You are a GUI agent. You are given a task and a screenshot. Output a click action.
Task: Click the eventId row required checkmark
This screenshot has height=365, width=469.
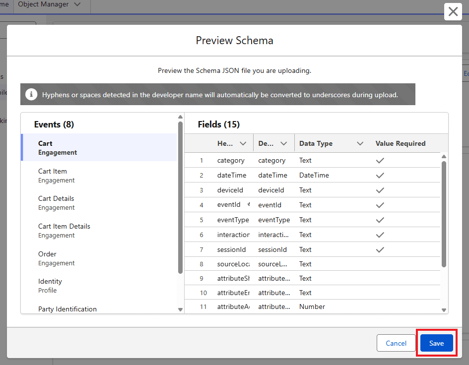click(380, 205)
